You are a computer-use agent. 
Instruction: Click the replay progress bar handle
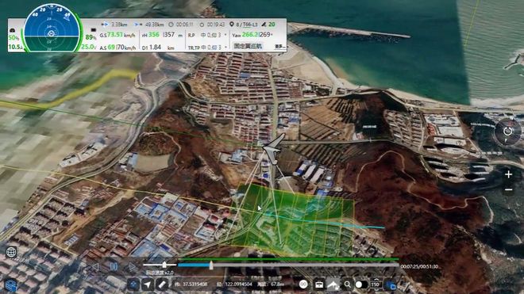(x=211, y=265)
